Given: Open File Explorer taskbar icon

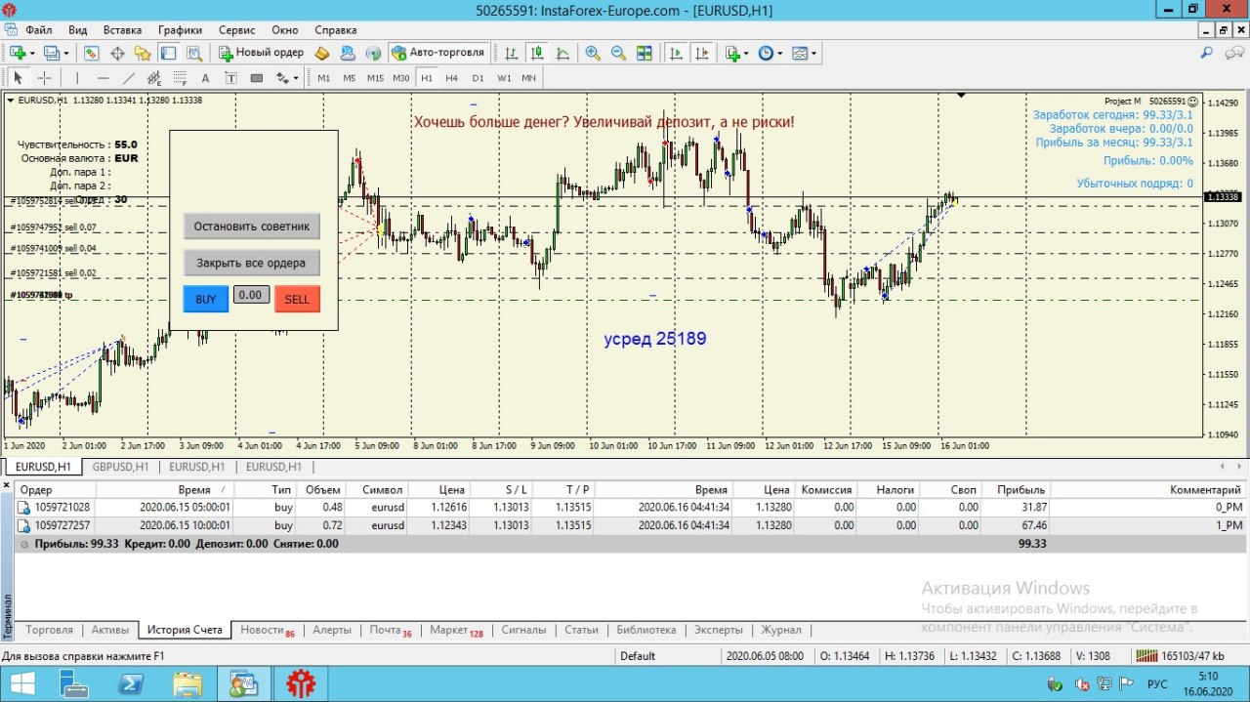Looking at the screenshot, I should click(x=187, y=683).
